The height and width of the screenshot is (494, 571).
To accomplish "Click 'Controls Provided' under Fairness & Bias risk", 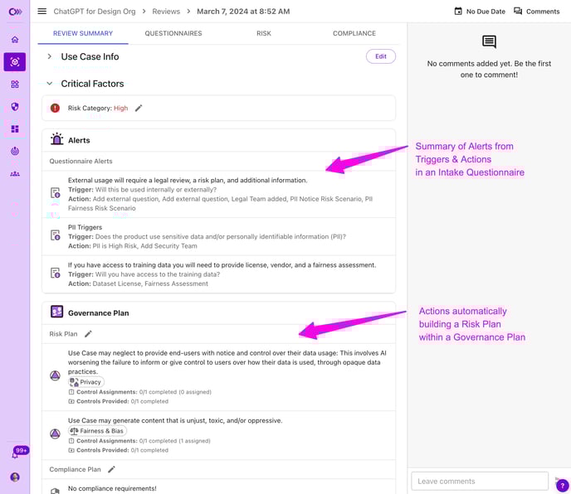I will (x=103, y=450).
